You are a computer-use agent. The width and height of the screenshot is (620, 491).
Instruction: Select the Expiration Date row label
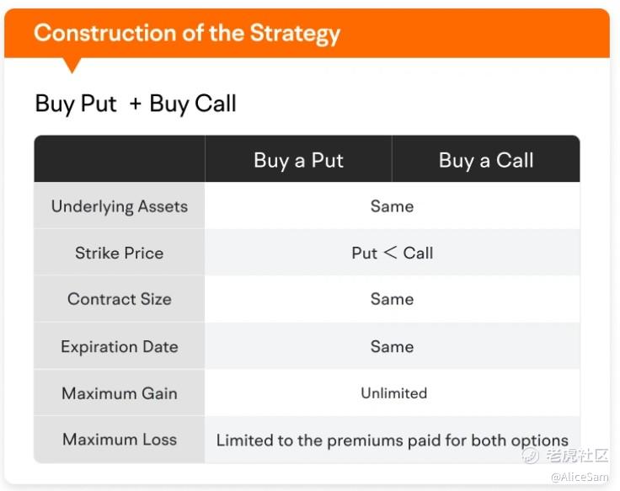click(x=120, y=347)
